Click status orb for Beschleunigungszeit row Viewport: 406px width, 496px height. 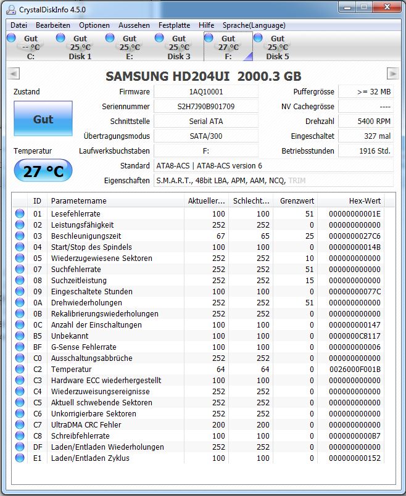click(20, 236)
